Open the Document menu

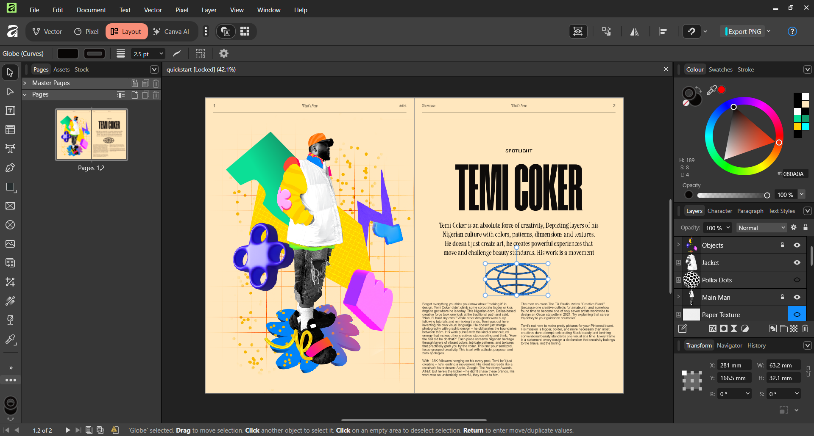91,10
